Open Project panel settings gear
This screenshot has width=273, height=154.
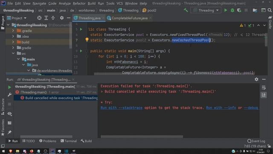click(62, 18)
